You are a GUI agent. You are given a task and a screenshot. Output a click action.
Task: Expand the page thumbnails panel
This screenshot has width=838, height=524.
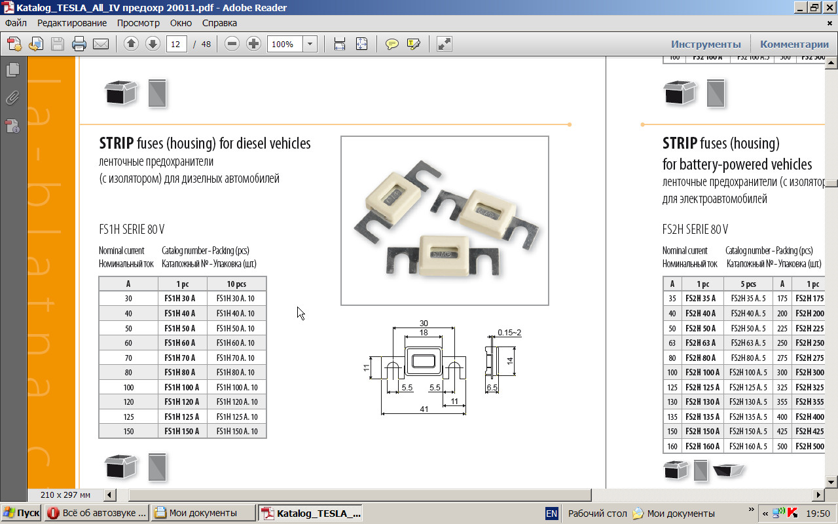12,70
